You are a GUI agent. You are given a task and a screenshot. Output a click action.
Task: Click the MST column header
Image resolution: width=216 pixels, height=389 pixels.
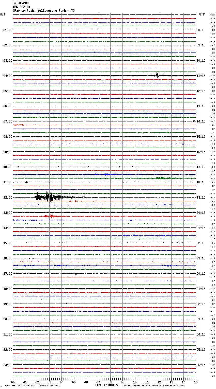(3, 14)
